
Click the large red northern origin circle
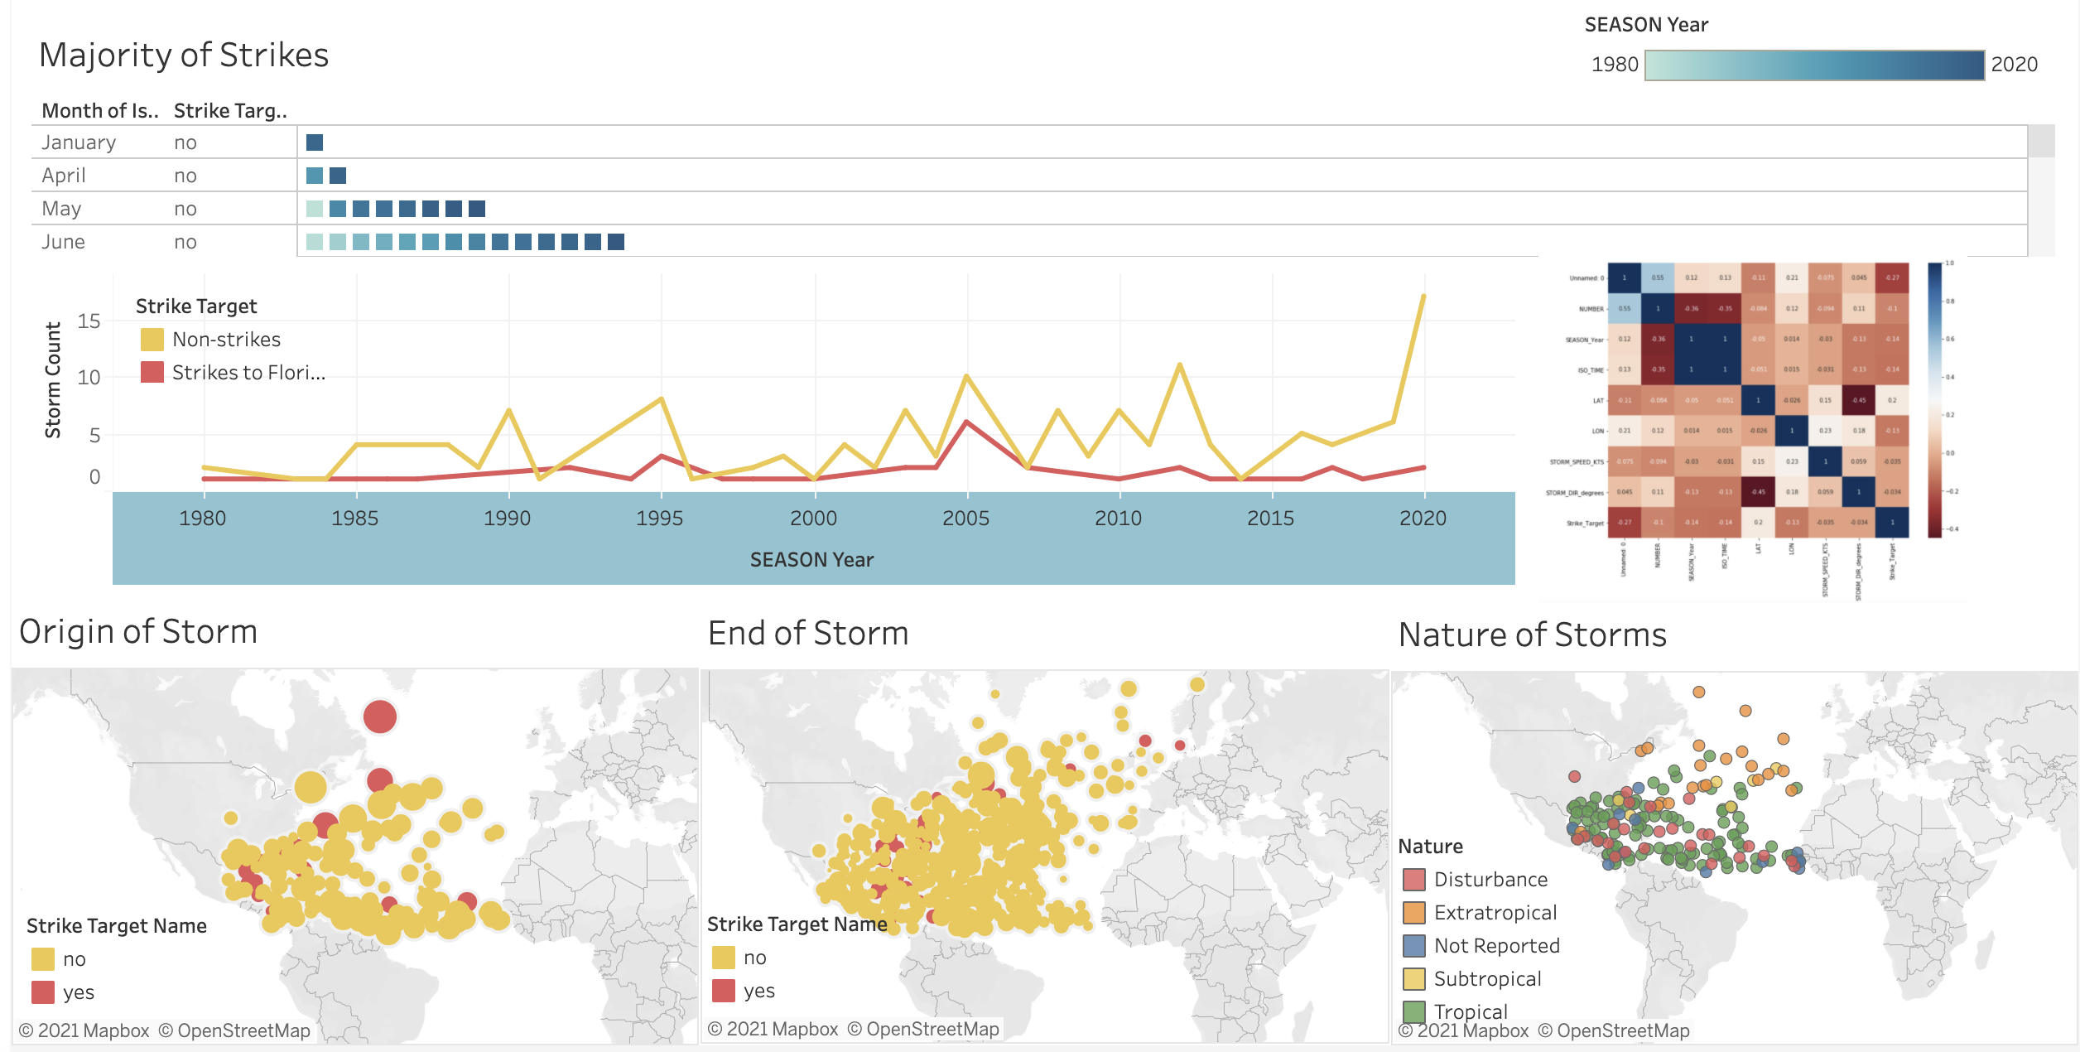click(x=380, y=717)
